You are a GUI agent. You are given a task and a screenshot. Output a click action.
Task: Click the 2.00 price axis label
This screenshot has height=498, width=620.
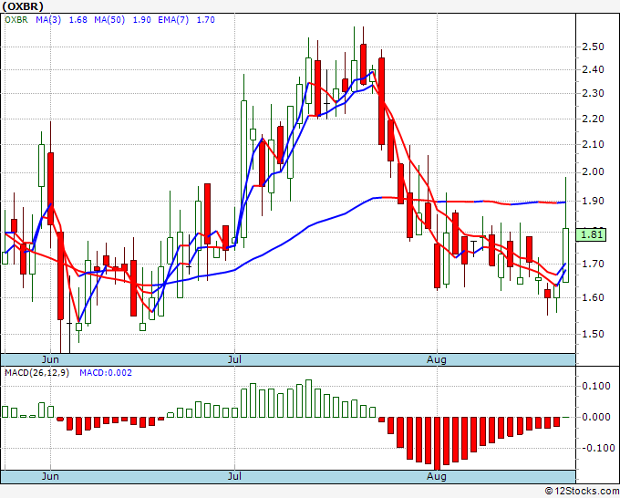click(x=594, y=171)
